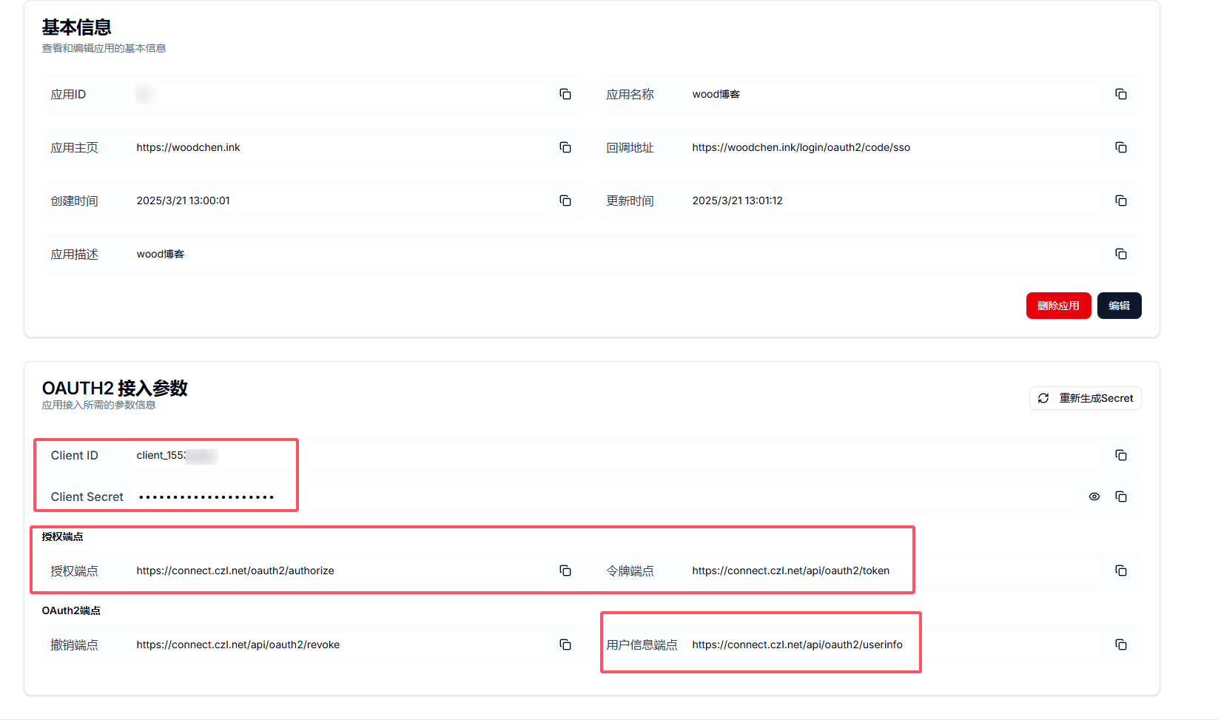The width and height of the screenshot is (1218, 720).
Task: Select the api/oauth2/revoke endpoint URL text
Action: pos(238,645)
